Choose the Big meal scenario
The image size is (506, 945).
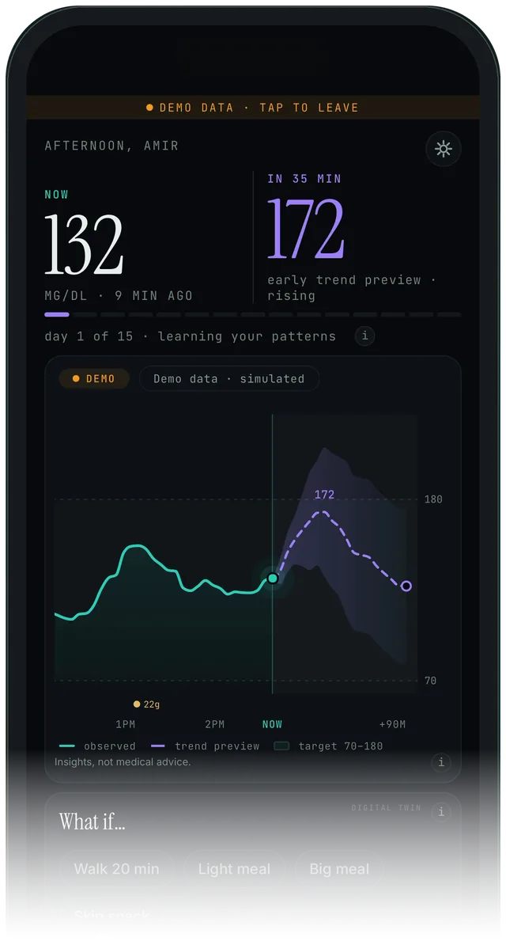(x=339, y=869)
